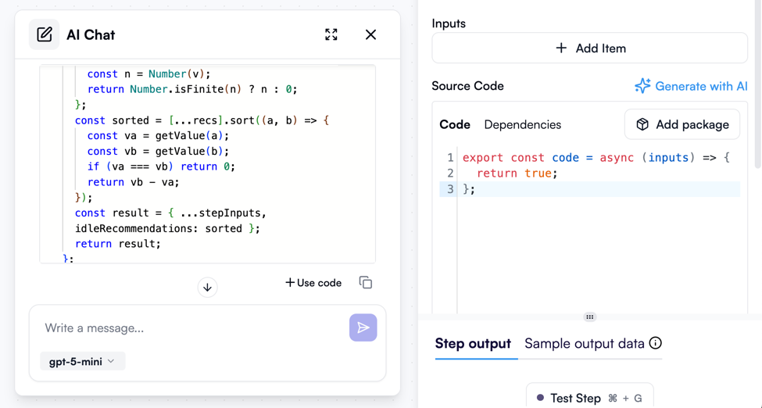Screen dimensions: 762x408
Task: Click the new chat pencil icon
Action: [45, 34]
